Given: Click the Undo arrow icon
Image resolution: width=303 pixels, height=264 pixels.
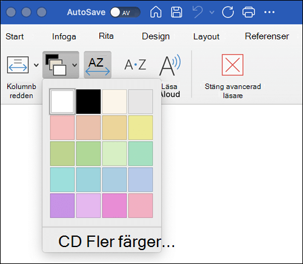Looking at the screenshot, I should click(198, 12).
